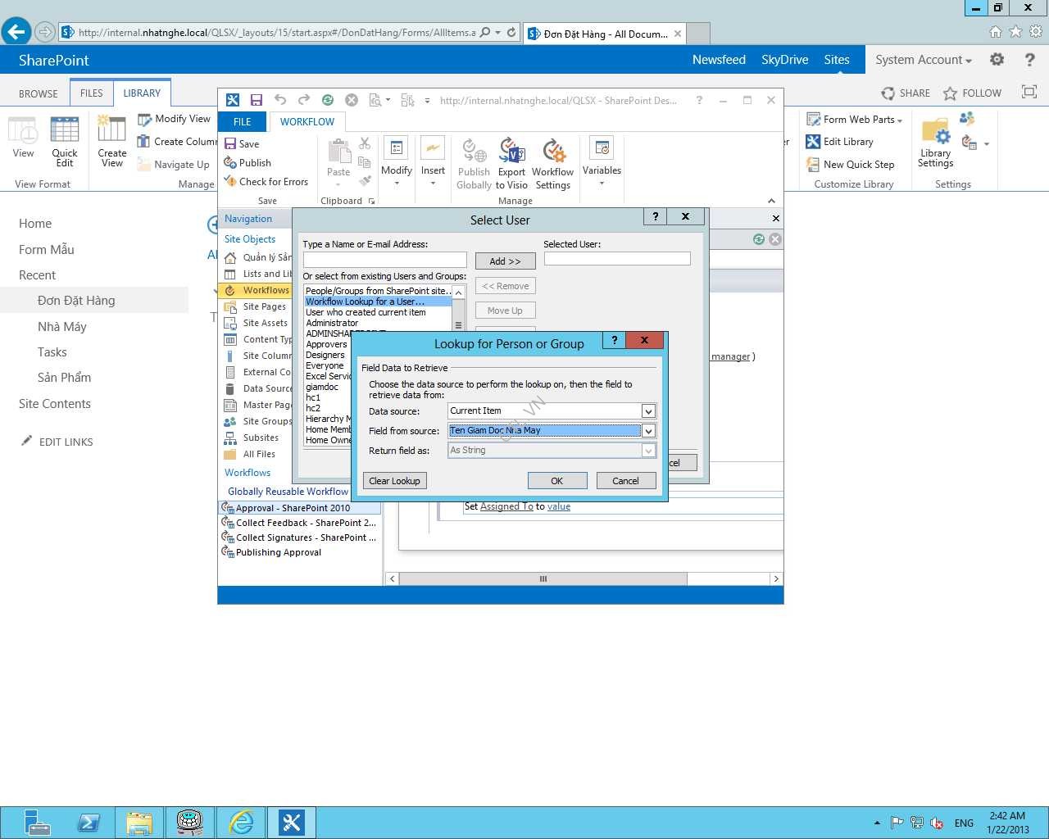Open Internet Explorer from the taskbar

click(241, 822)
